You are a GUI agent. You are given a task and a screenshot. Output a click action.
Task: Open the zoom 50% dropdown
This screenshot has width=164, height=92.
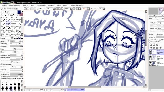click(54, 9)
